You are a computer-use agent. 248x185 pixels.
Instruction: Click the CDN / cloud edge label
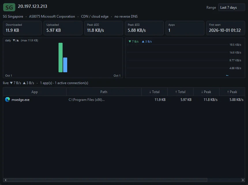coord(95,16)
